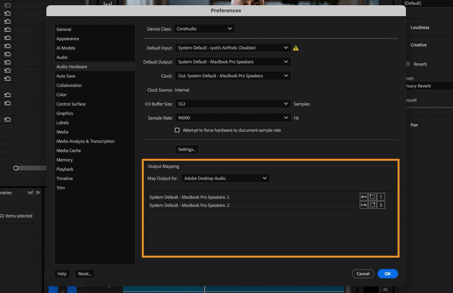Screen dimensions: 453x293
Task: Open the channel grid mapping icon on Speakers: 1 row
Action: coord(372,196)
